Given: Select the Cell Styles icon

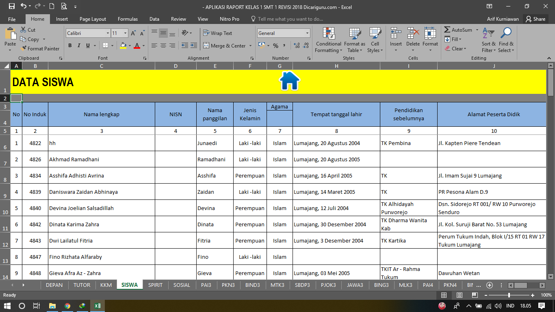Looking at the screenshot, I should [x=375, y=39].
